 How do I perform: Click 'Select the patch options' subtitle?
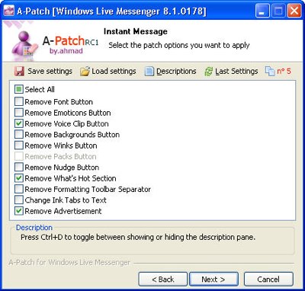[179, 46]
